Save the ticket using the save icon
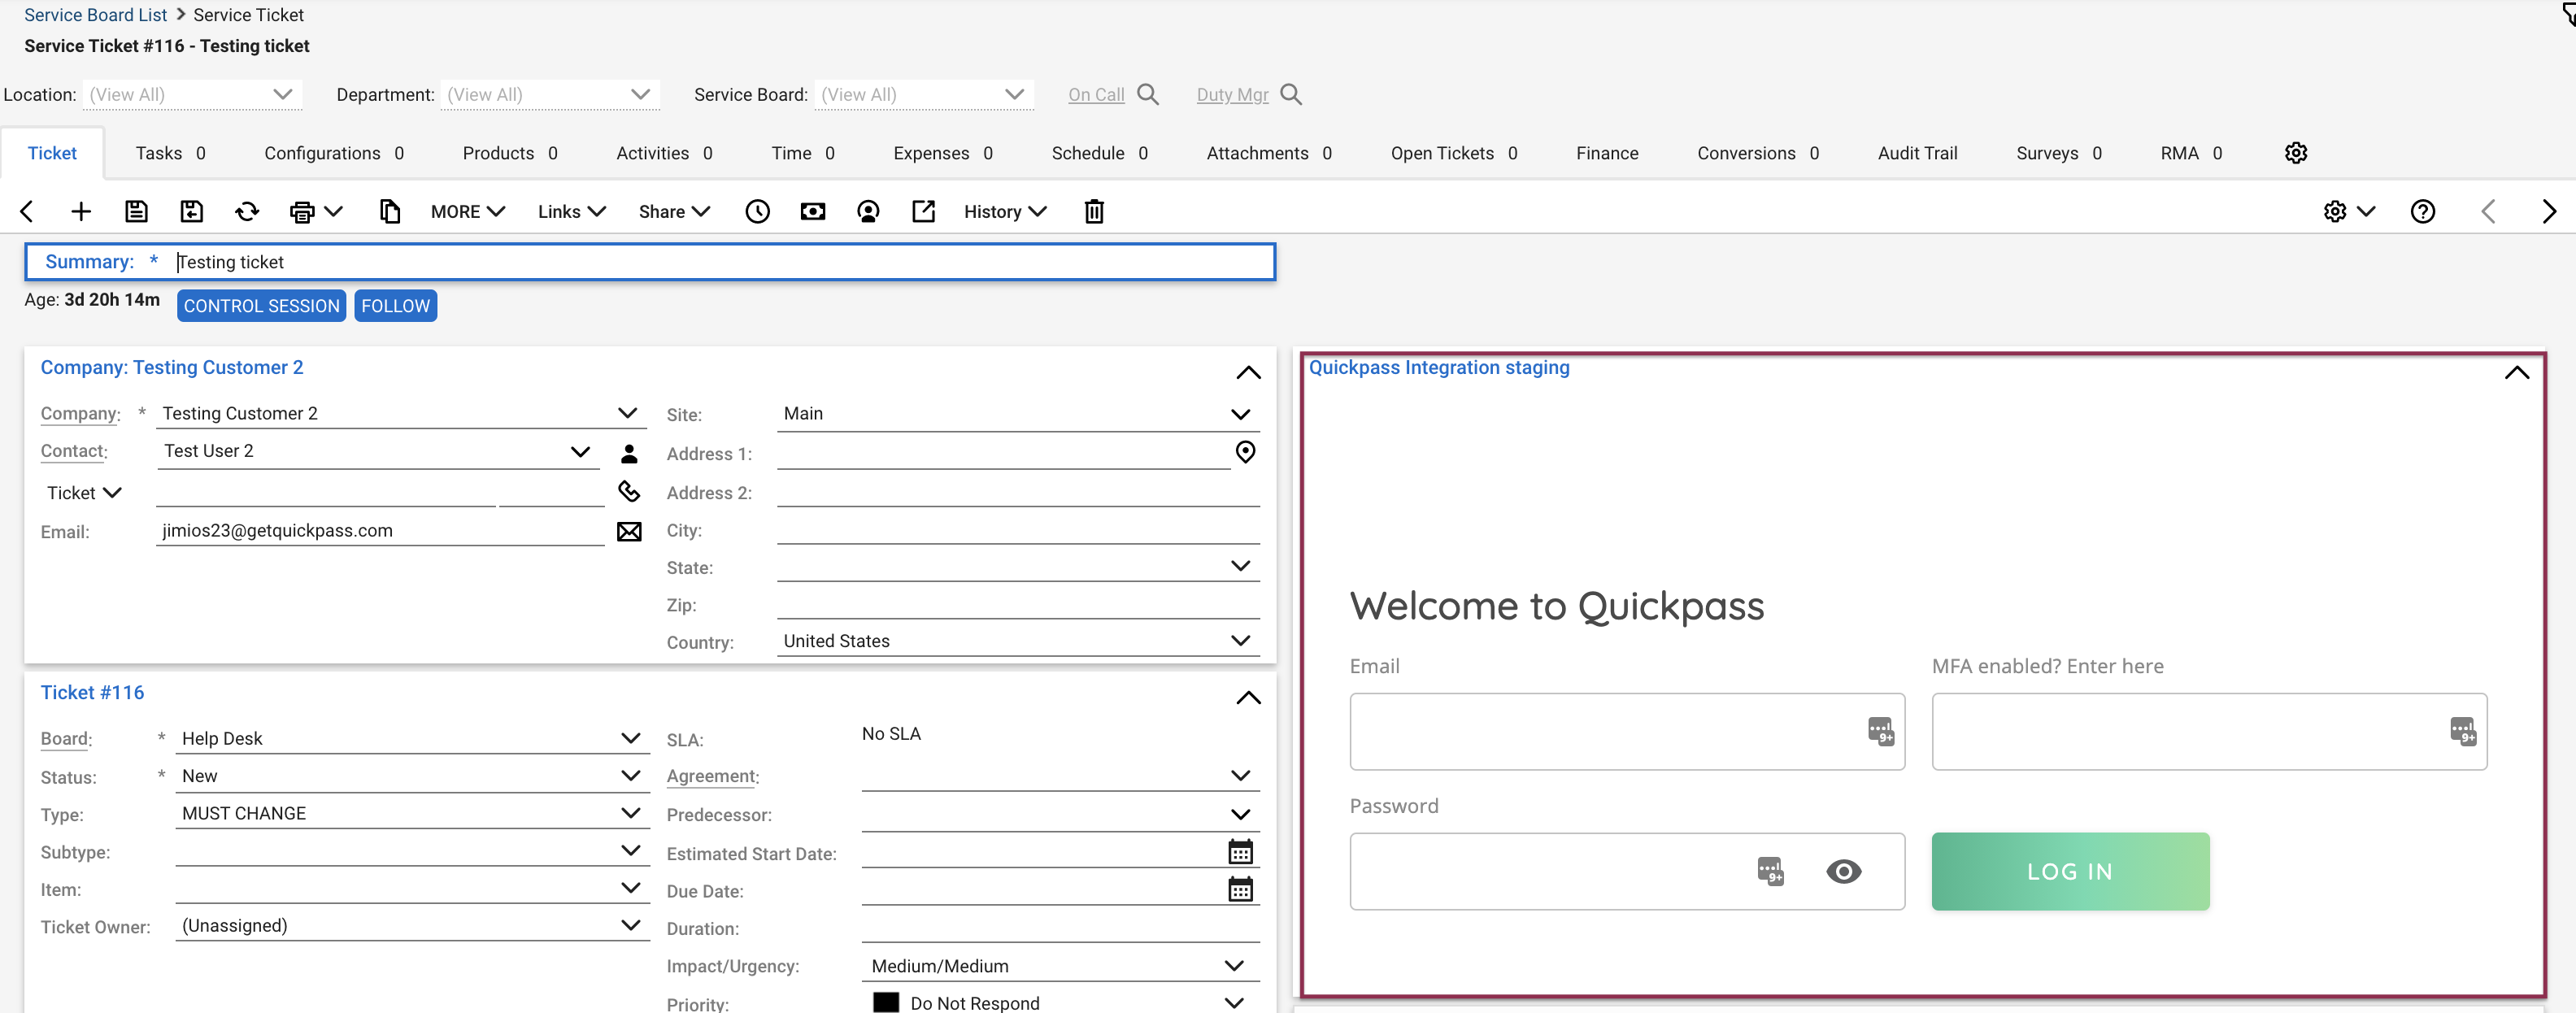The width and height of the screenshot is (2576, 1013). [x=136, y=211]
